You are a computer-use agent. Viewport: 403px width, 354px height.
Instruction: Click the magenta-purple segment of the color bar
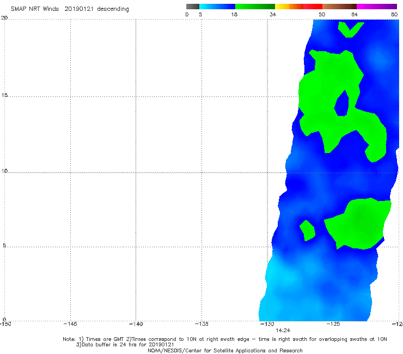(376, 7)
